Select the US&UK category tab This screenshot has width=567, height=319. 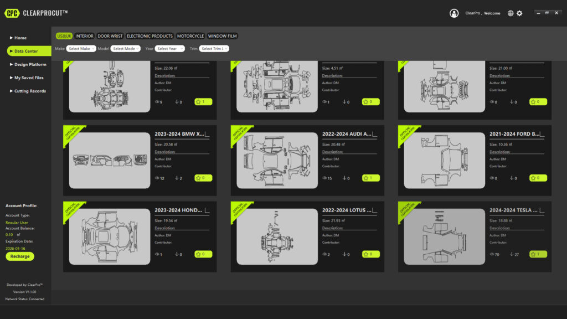(64, 36)
